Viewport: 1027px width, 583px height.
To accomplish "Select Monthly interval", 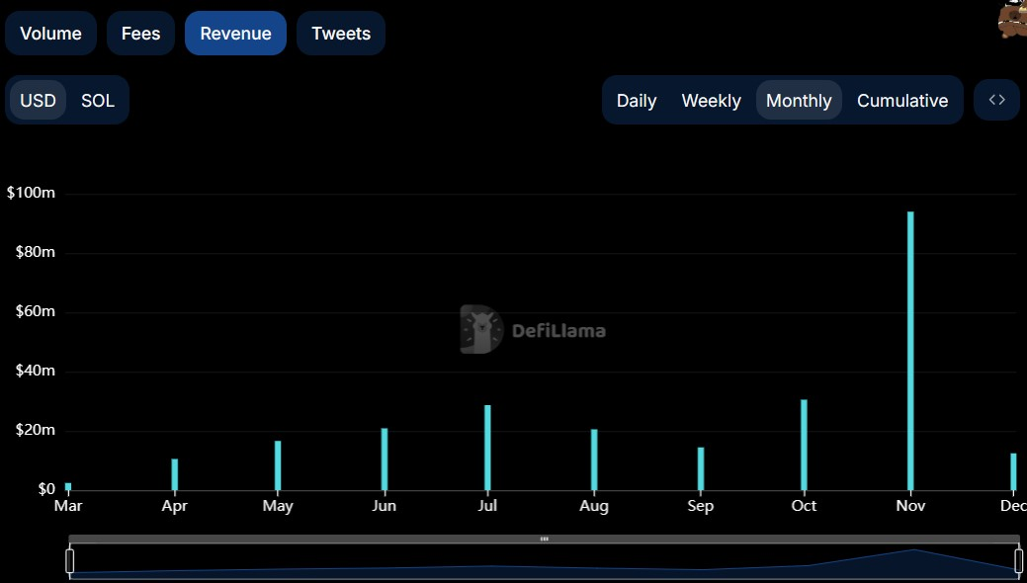I will [x=799, y=101].
